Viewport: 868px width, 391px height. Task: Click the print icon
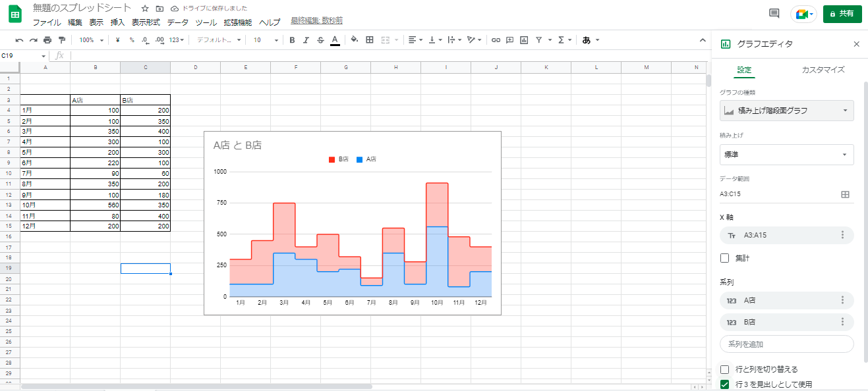[47, 40]
